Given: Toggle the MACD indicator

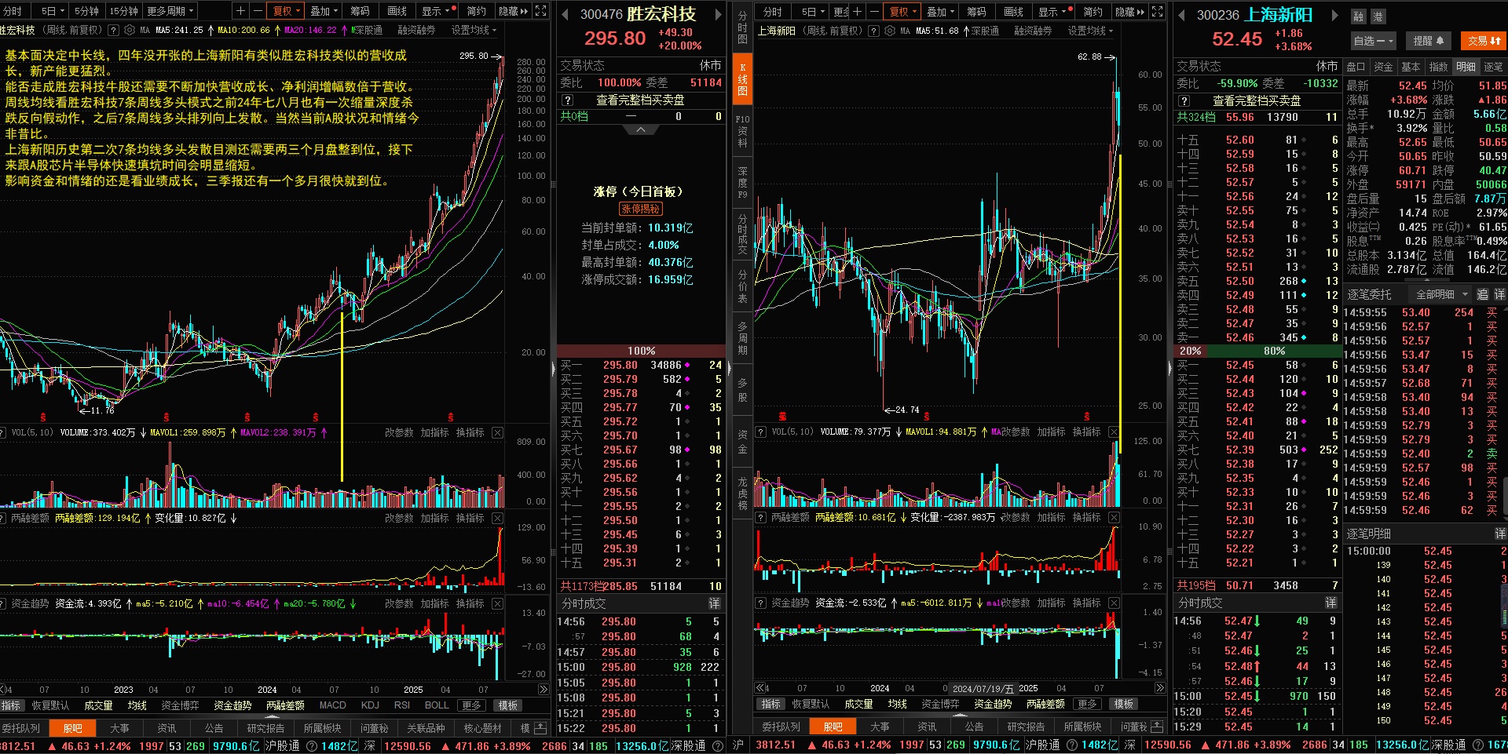Looking at the screenshot, I should pos(332,705).
